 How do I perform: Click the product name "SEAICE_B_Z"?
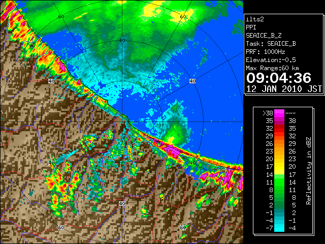click(x=264, y=36)
